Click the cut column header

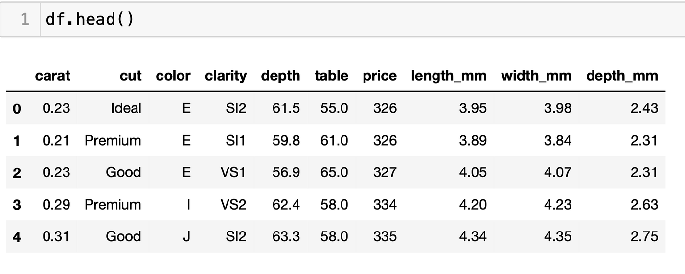[130, 76]
